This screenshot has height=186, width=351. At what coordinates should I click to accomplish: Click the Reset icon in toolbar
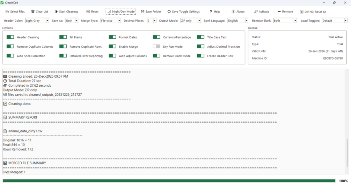[88, 11]
